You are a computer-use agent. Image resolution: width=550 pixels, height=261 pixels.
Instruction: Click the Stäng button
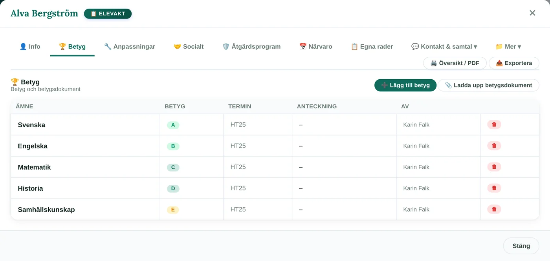coord(521,246)
